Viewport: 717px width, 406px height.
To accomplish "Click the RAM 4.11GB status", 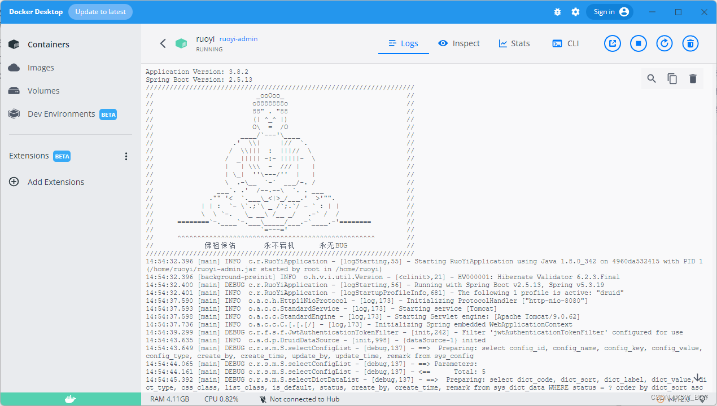I will tap(170, 399).
